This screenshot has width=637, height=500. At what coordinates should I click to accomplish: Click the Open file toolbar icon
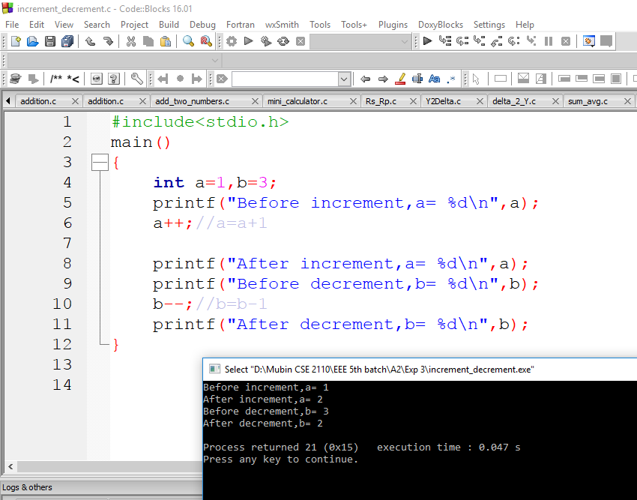[31, 41]
